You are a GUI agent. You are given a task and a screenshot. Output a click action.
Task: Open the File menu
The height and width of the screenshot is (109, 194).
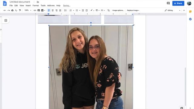click(11, 5)
